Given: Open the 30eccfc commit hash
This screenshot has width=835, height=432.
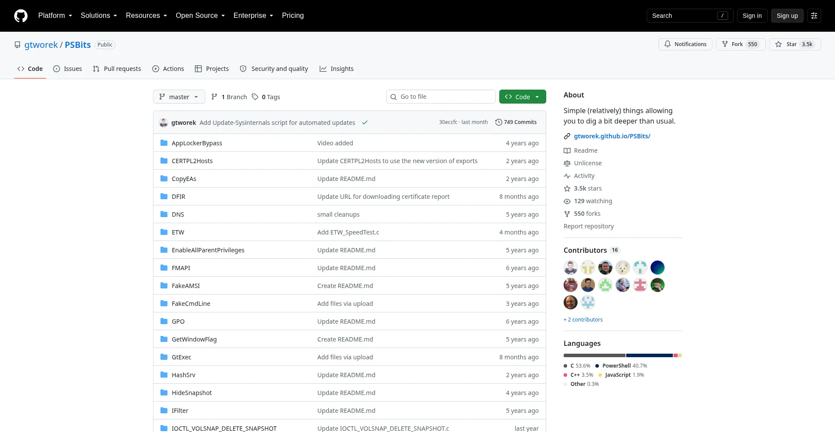Looking at the screenshot, I should point(448,122).
